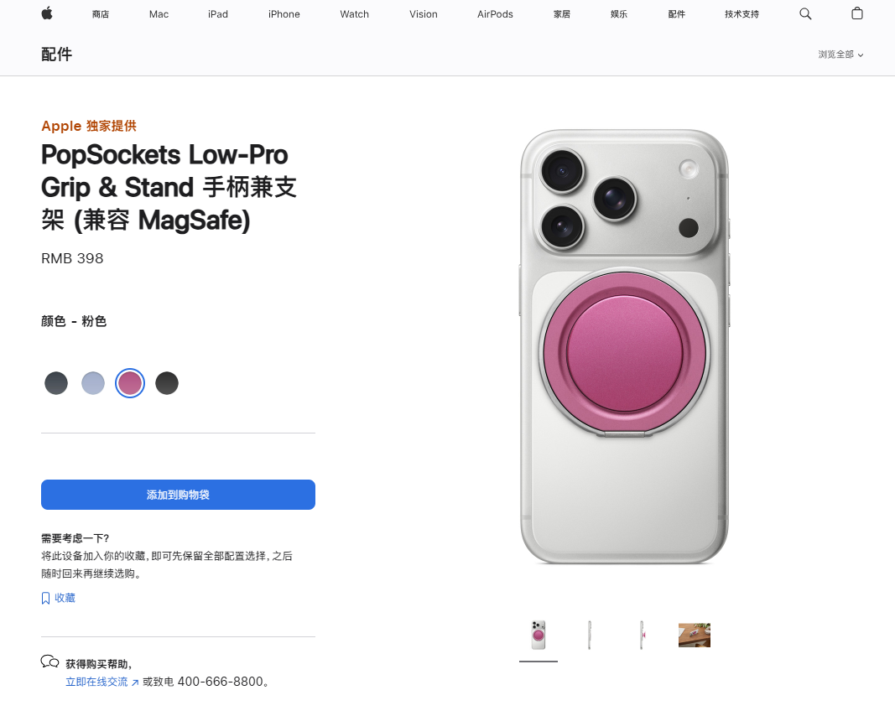View the wooden table lifestyle thumbnail
895x711 pixels.
click(694, 635)
